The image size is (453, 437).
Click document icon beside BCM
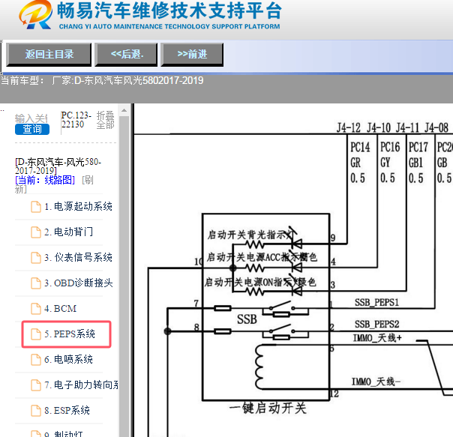click(x=36, y=309)
